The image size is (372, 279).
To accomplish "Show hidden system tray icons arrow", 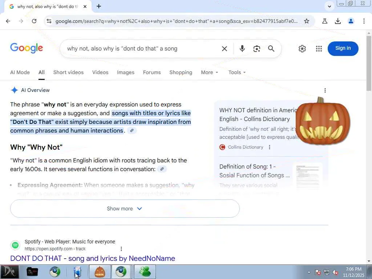I will (x=309, y=272).
